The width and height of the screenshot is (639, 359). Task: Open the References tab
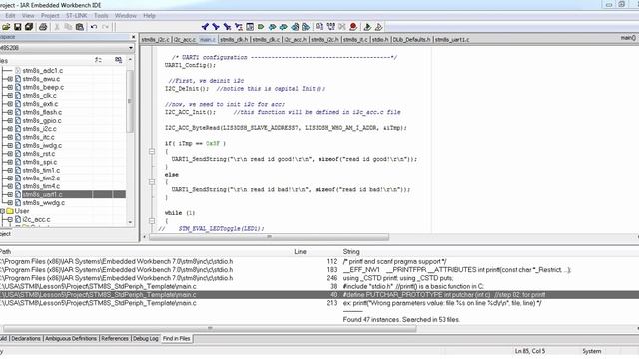tap(115, 339)
